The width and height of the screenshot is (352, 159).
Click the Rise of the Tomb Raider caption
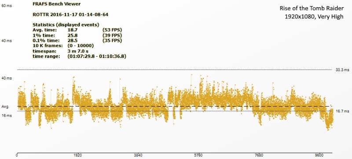pyautogui.click(x=312, y=8)
